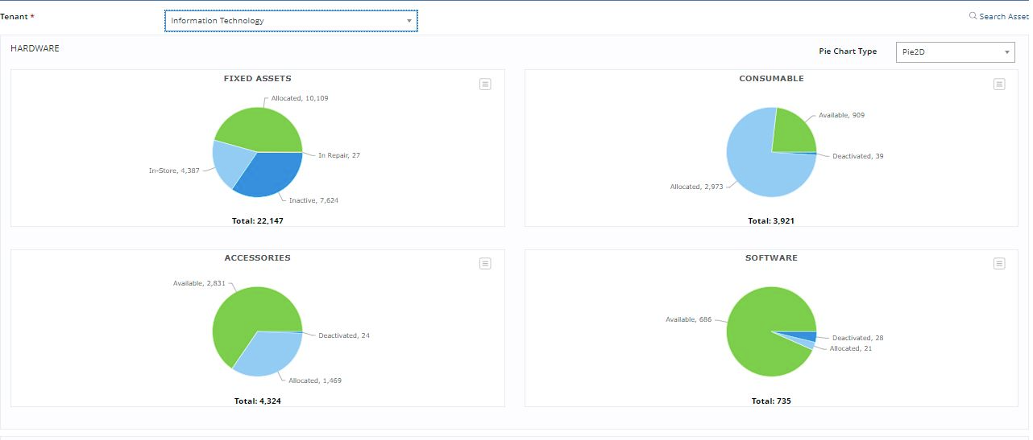This screenshot has width=1033, height=440.
Task: Click the FIXED ASSETS chart title
Action: (258, 79)
